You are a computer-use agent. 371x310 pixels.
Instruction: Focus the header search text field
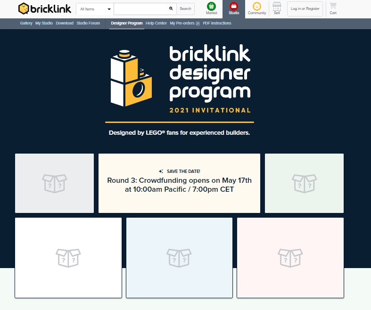(145, 9)
